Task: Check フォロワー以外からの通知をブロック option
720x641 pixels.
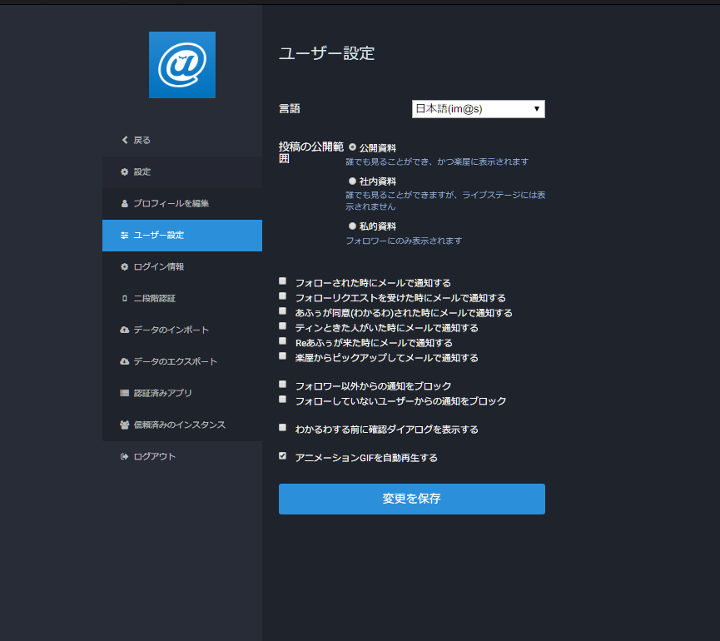Action: (x=283, y=385)
